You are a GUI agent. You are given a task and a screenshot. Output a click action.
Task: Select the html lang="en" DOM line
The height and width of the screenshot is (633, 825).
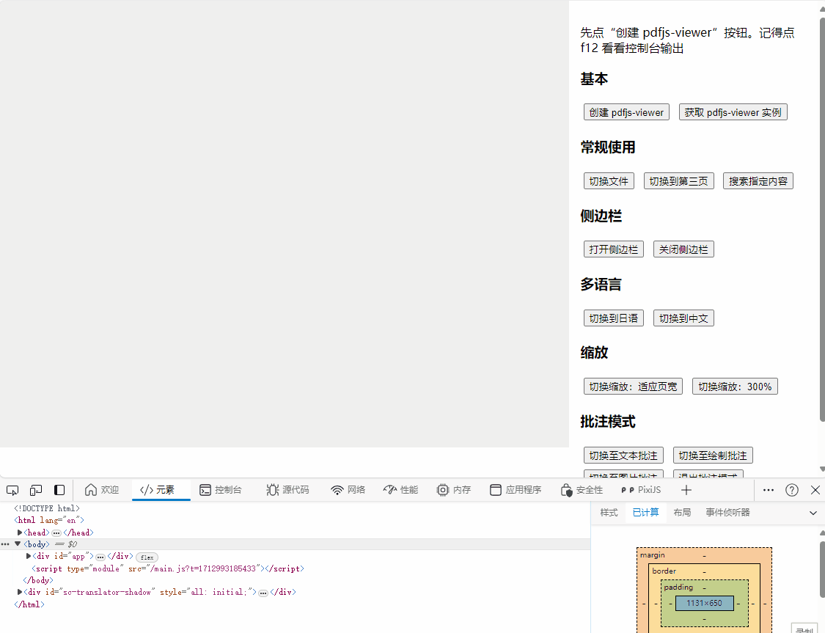click(49, 520)
